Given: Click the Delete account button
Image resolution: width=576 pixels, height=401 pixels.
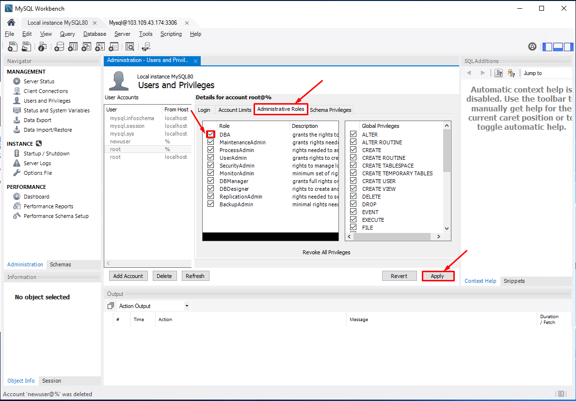Looking at the screenshot, I should click(164, 276).
